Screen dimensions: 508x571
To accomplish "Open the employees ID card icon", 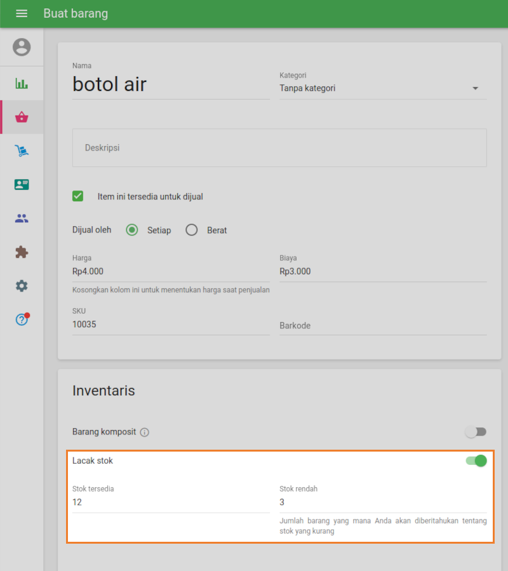I will [22, 184].
